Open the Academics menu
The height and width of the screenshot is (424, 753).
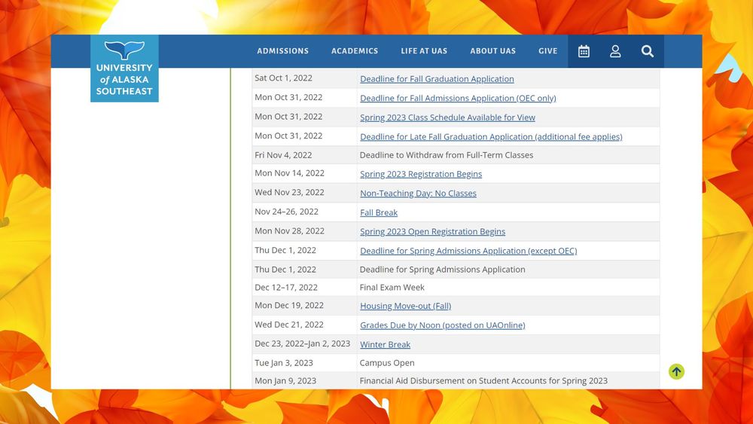[355, 51]
